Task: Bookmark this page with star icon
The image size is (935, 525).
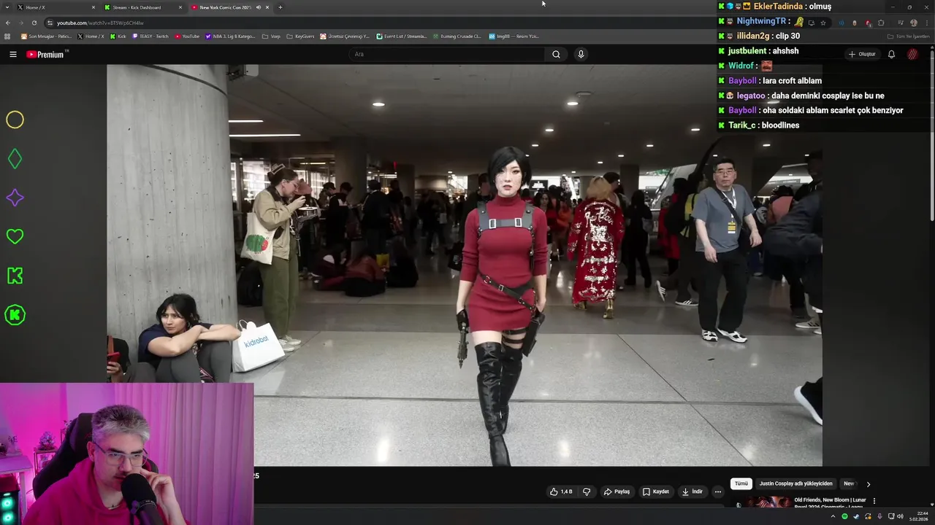Action: 823,23
